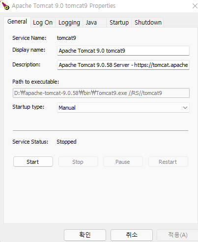Click the disabled Pause button
The width and height of the screenshot is (198, 242).
(123, 162)
